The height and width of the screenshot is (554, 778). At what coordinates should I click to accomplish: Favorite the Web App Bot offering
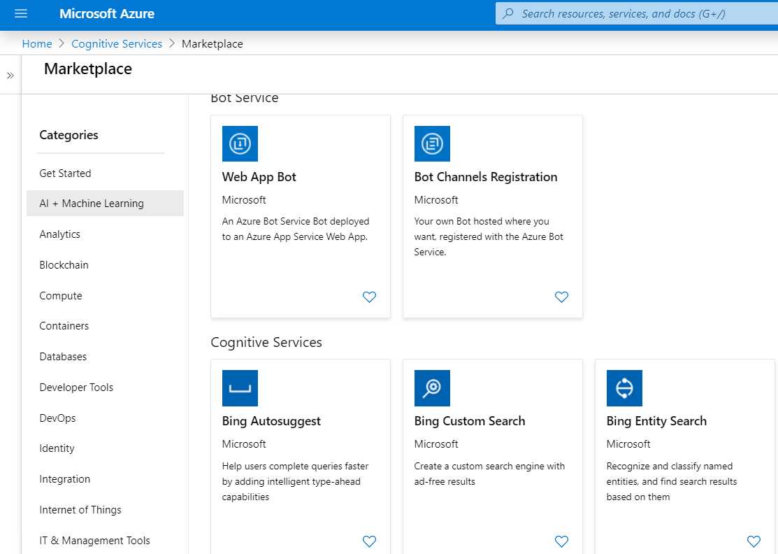[369, 297]
